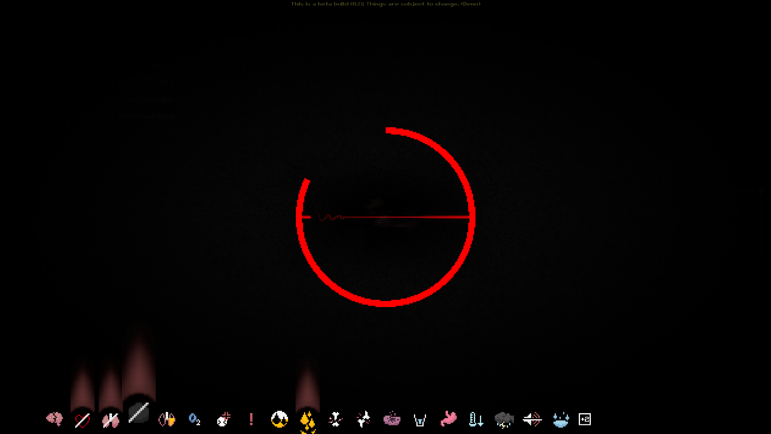
Task: Select the muffled hearing speaker icon
Action: click(x=532, y=419)
